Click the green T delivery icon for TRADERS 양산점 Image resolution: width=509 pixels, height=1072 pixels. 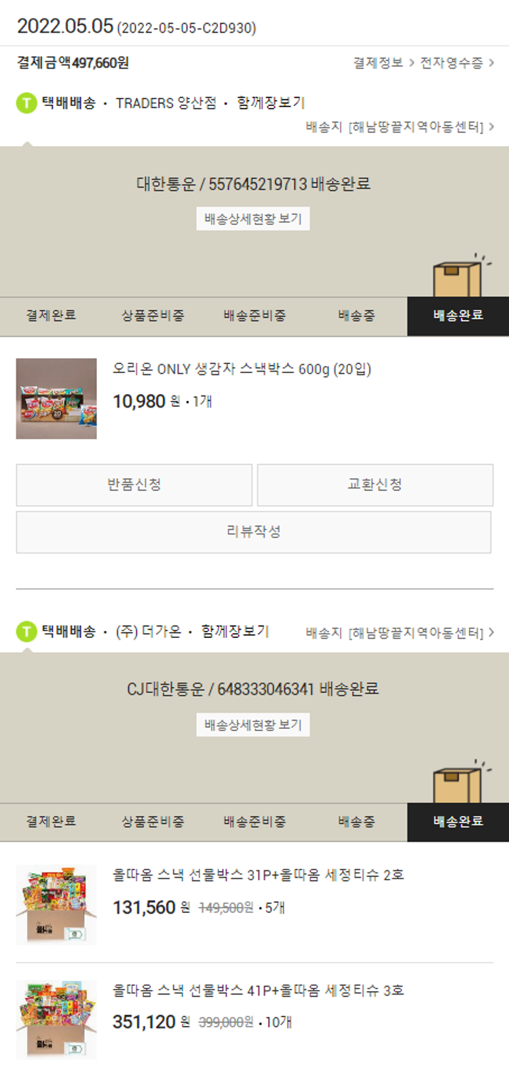(x=26, y=103)
